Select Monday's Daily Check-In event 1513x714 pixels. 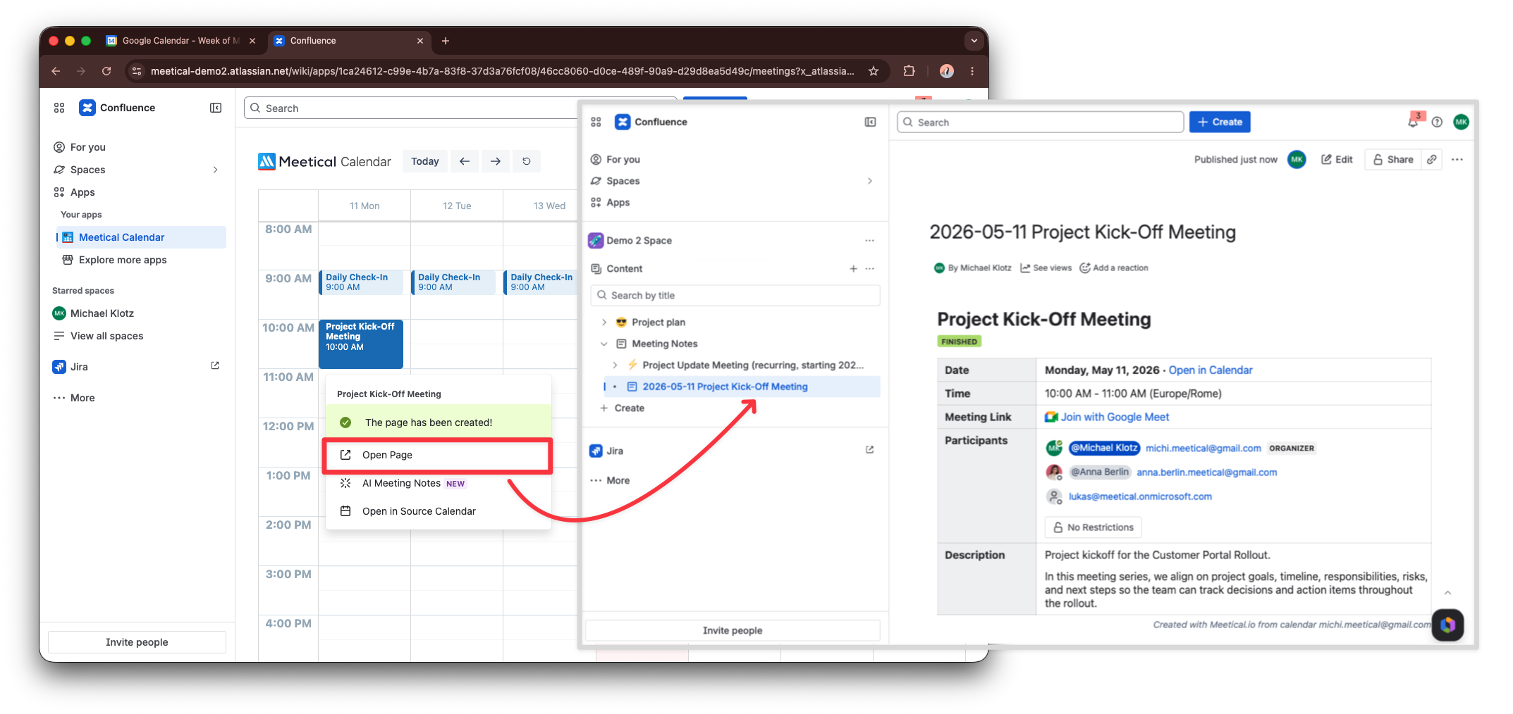(x=361, y=282)
